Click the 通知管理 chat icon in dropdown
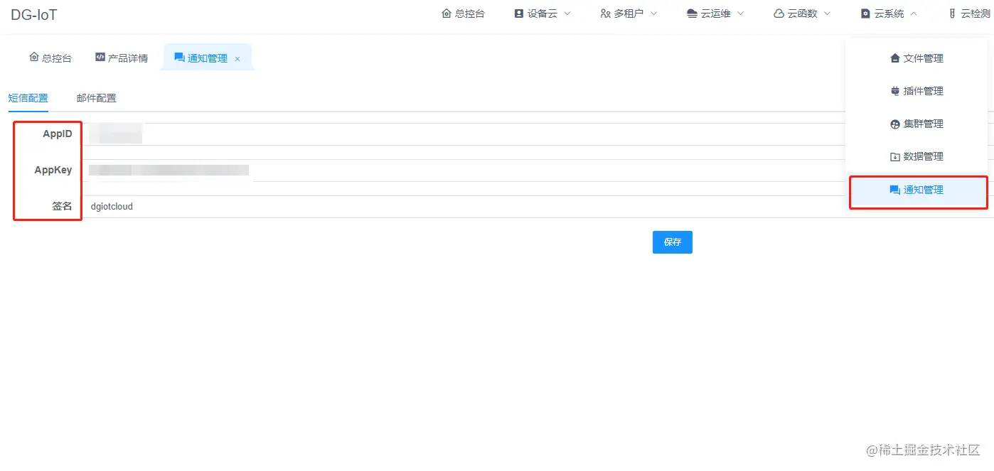 [x=895, y=190]
